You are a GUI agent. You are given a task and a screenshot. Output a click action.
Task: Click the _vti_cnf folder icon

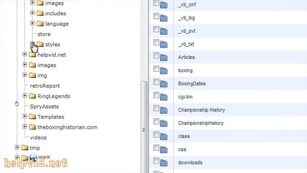[x=164, y=5]
